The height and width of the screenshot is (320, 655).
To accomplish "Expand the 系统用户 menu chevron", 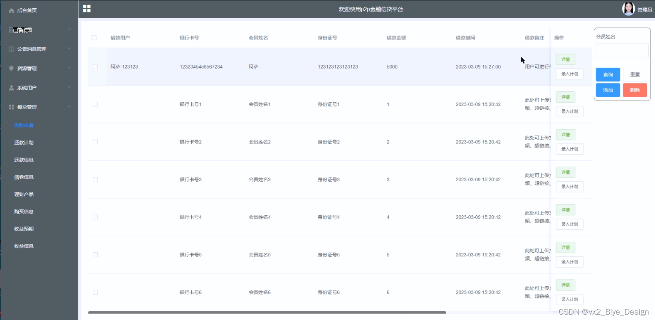I will click(x=69, y=87).
